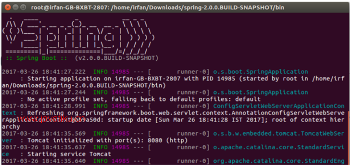Click INFO on the 18:41:27.222 line
Screen dimensions: 350x166
(x=100, y=72)
